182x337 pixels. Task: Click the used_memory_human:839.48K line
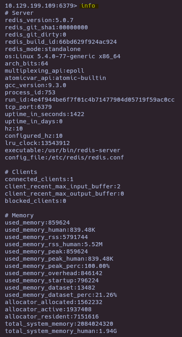coord(50,230)
